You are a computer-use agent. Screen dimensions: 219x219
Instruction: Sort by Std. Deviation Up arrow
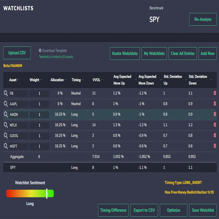(186, 80)
